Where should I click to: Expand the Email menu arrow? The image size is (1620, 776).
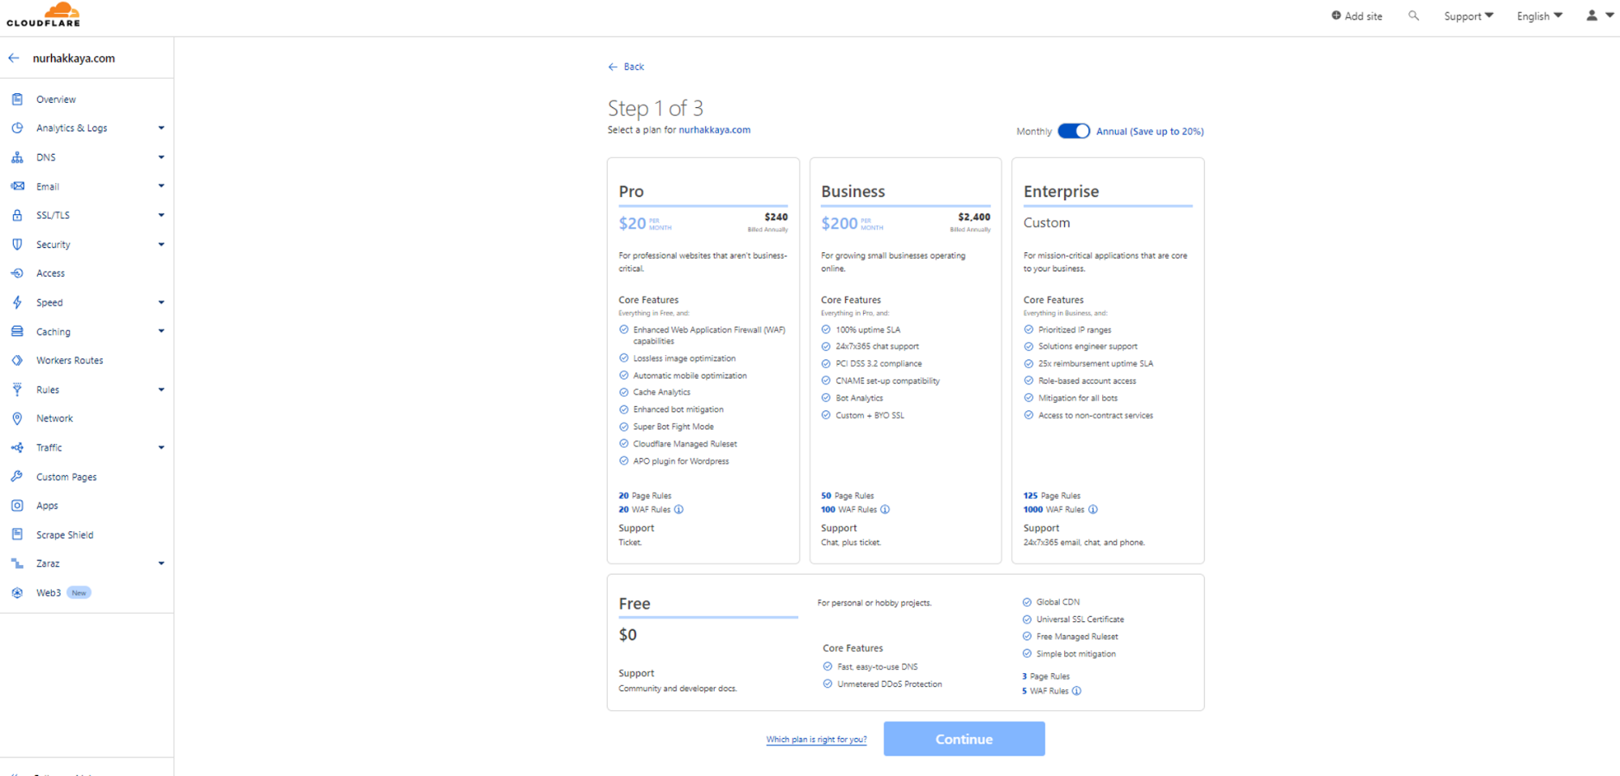click(x=161, y=186)
